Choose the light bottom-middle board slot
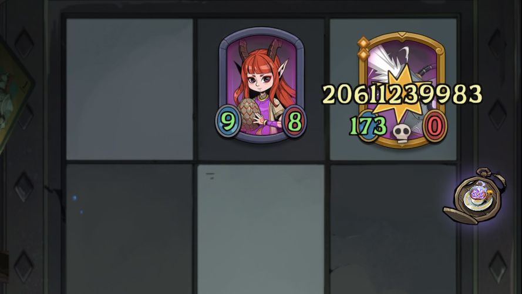 point(261,229)
